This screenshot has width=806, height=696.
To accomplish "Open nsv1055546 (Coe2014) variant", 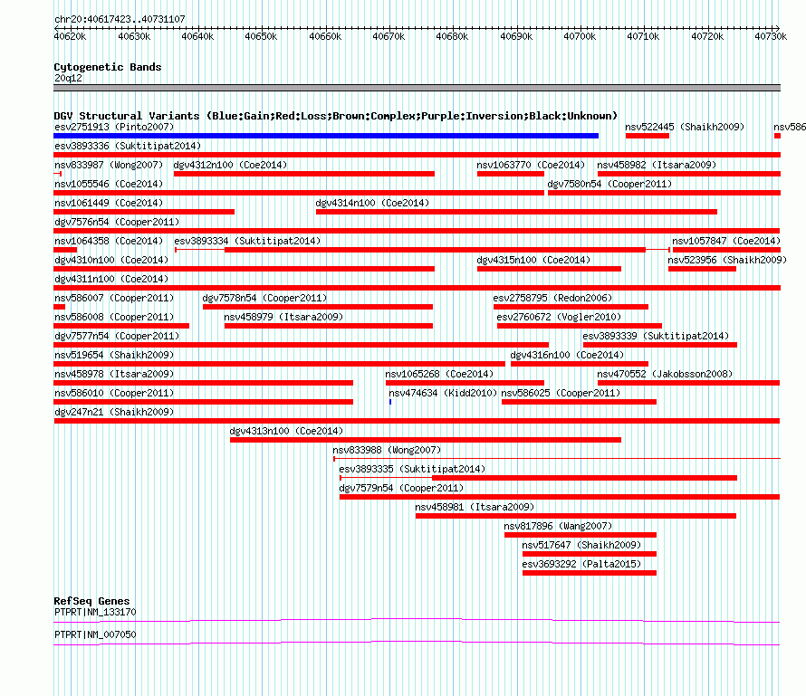I will [x=109, y=184].
